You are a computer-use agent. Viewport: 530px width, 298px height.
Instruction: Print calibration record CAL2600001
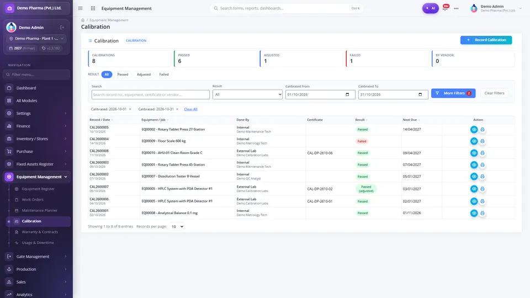pyautogui.click(x=483, y=213)
